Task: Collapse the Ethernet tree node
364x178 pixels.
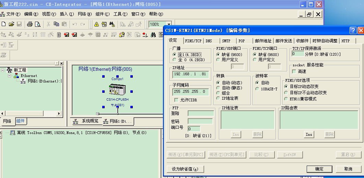Action: pos(10,76)
